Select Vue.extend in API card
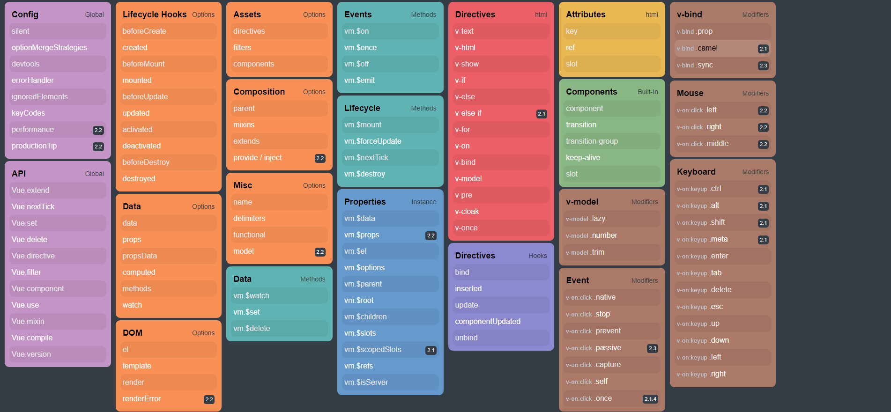 [x=58, y=191]
